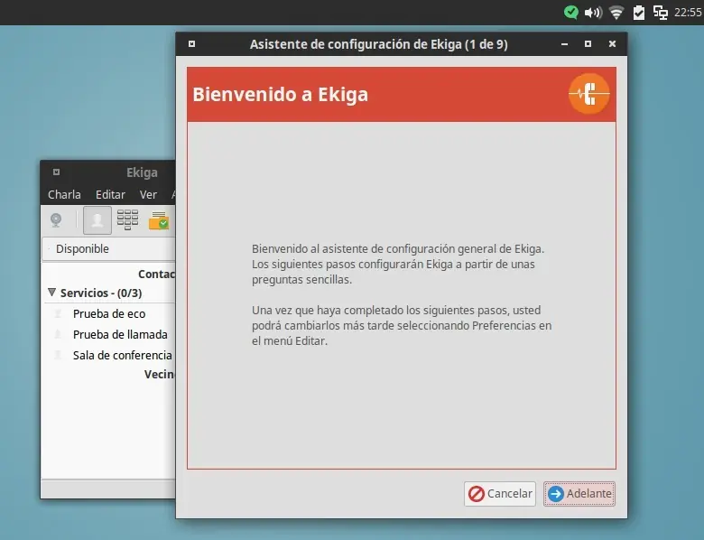Open the Ekiga window menu icon in titlebar
Screen dimensions: 704x540
click(x=56, y=172)
